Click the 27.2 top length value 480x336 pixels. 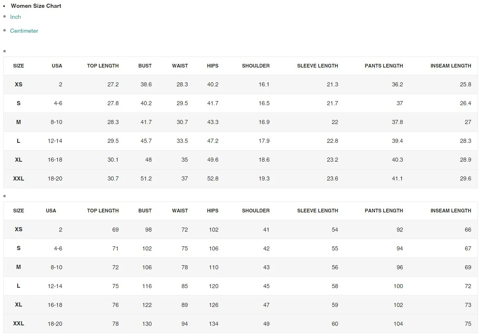[x=113, y=84]
